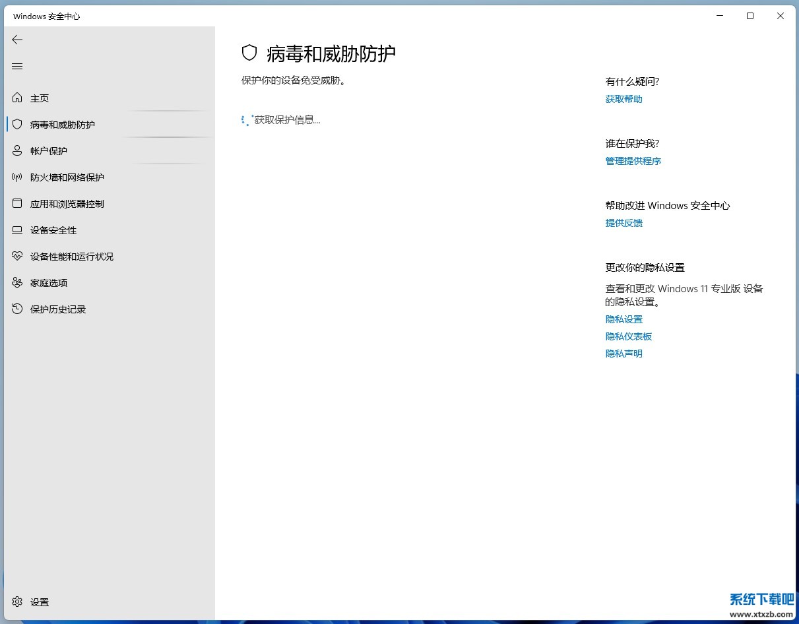799x624 pixels.
Task: Click the 帐户保护 person icon
Action: coord(17,151)
